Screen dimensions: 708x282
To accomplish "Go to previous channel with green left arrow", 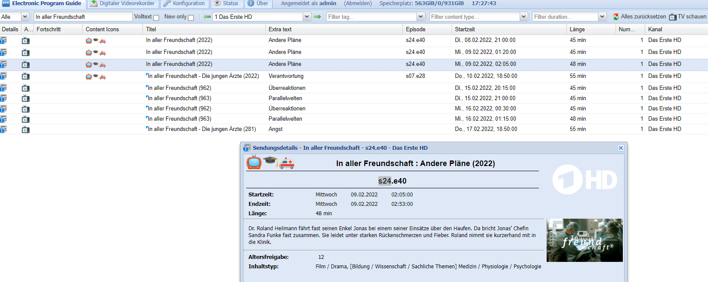I will coord(207,17).
